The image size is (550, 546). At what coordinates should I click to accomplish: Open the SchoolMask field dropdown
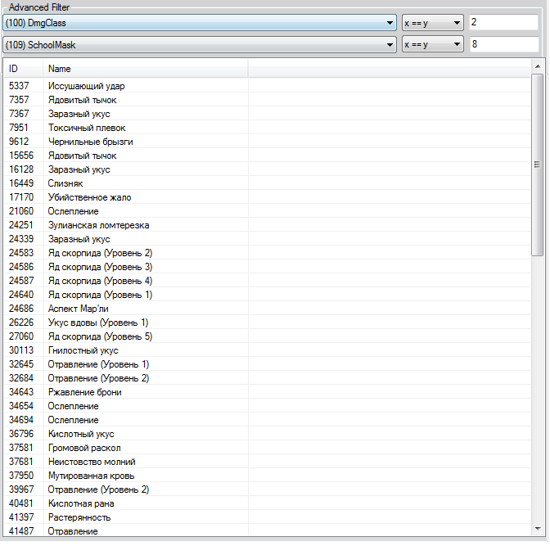tap(200, 44)
